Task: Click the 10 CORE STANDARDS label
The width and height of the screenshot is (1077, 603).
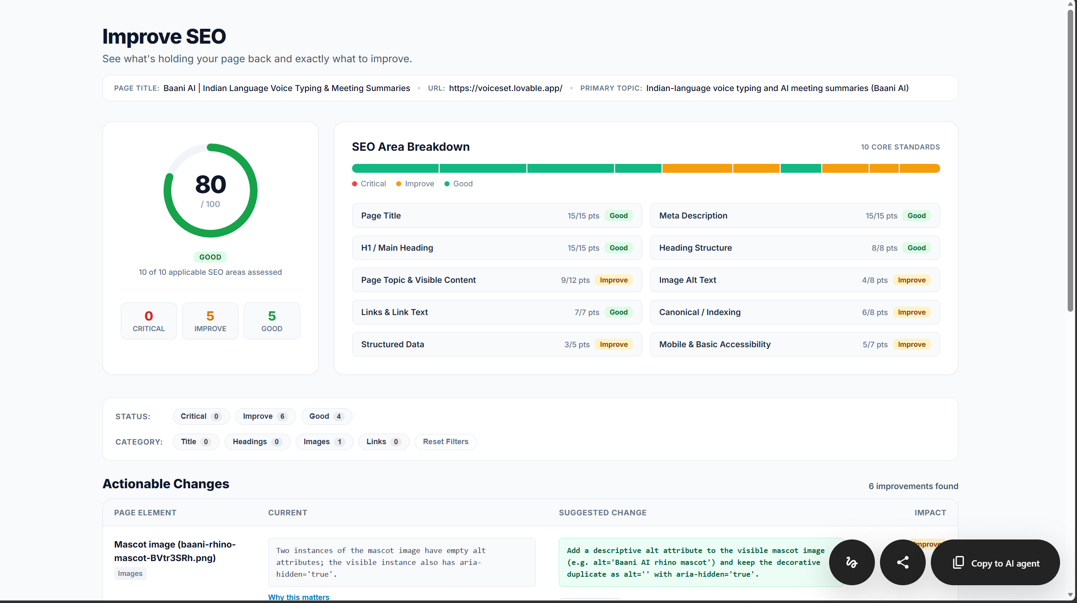Action: pos(900,147)
